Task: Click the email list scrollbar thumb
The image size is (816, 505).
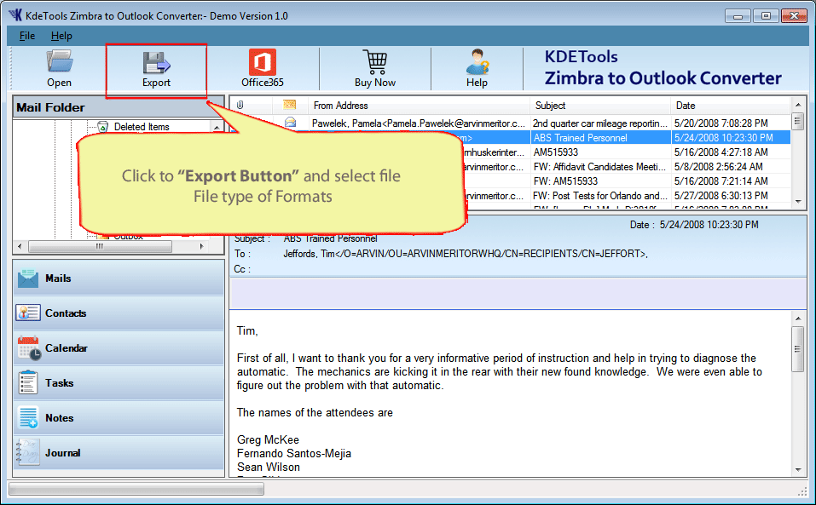Action: (x=797, y=122)
